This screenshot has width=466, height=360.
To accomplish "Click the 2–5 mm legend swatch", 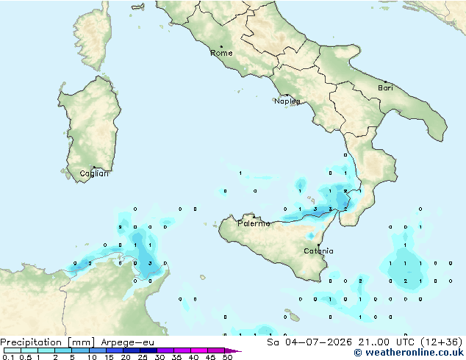I will [x=63, y=350].
